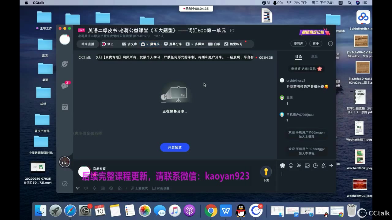Open the audio mixer icon in bottom bar

click(x=103, y=188)
